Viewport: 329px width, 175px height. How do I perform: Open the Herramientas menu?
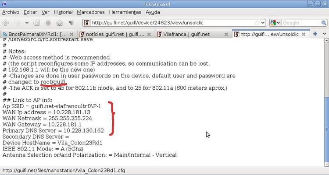pyautogui.click(x=125, y=12)
